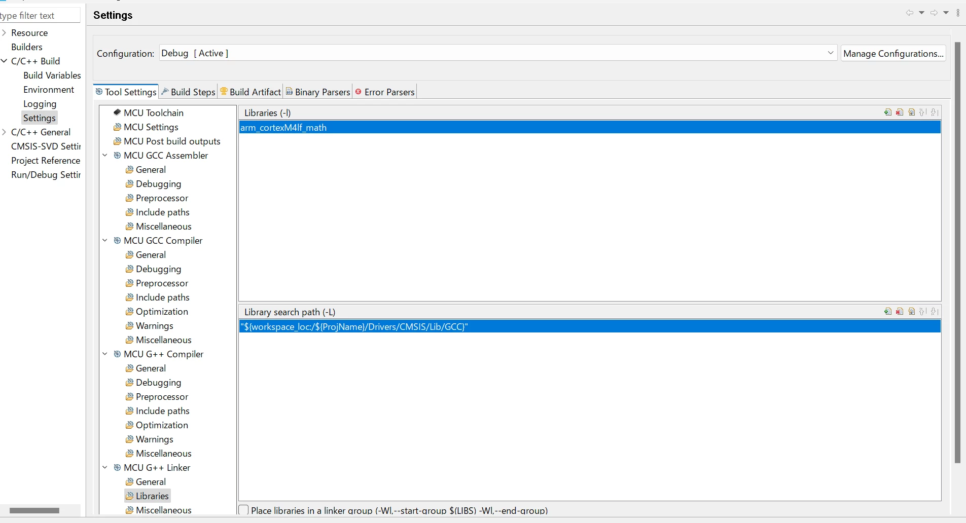
Task: Select the Drivers/CMSIS/Lib/GCC search path entry
Action: point(590,327)
